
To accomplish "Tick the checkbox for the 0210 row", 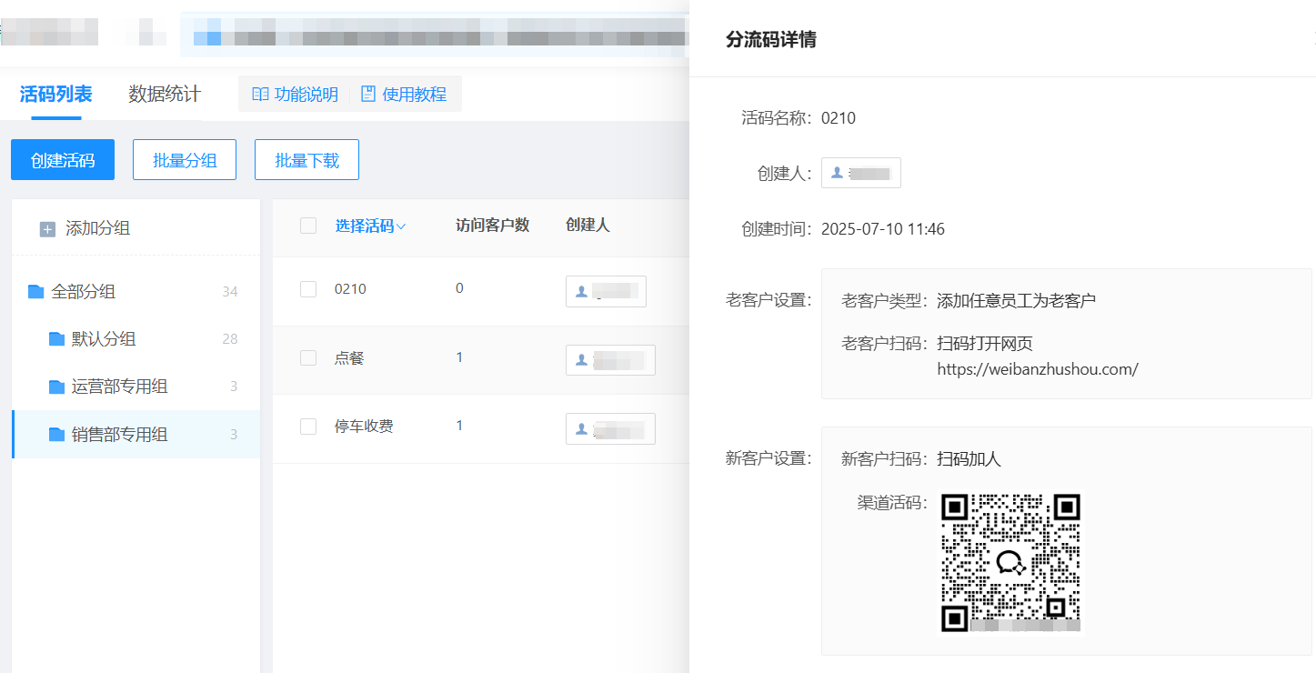I will 308,289.
